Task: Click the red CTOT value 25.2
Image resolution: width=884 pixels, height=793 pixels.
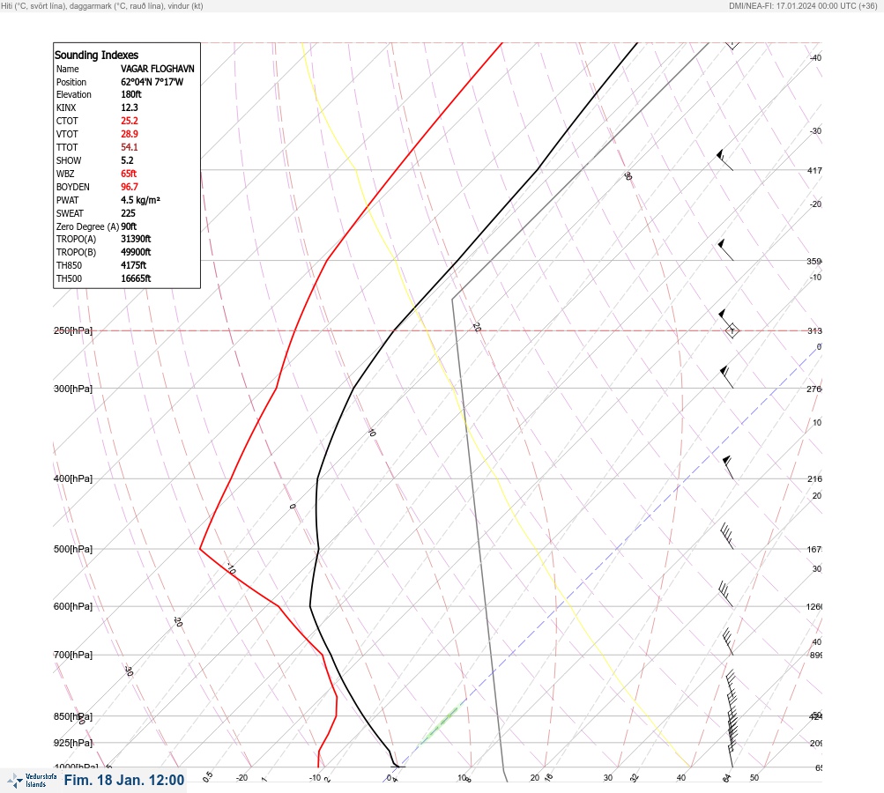Action: [129, 121]
